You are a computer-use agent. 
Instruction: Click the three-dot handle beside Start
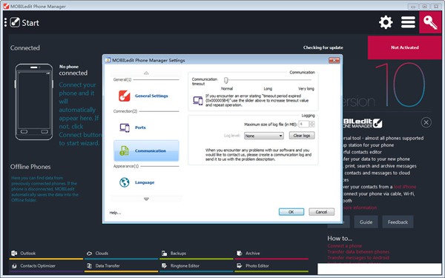tap(5, 22)
